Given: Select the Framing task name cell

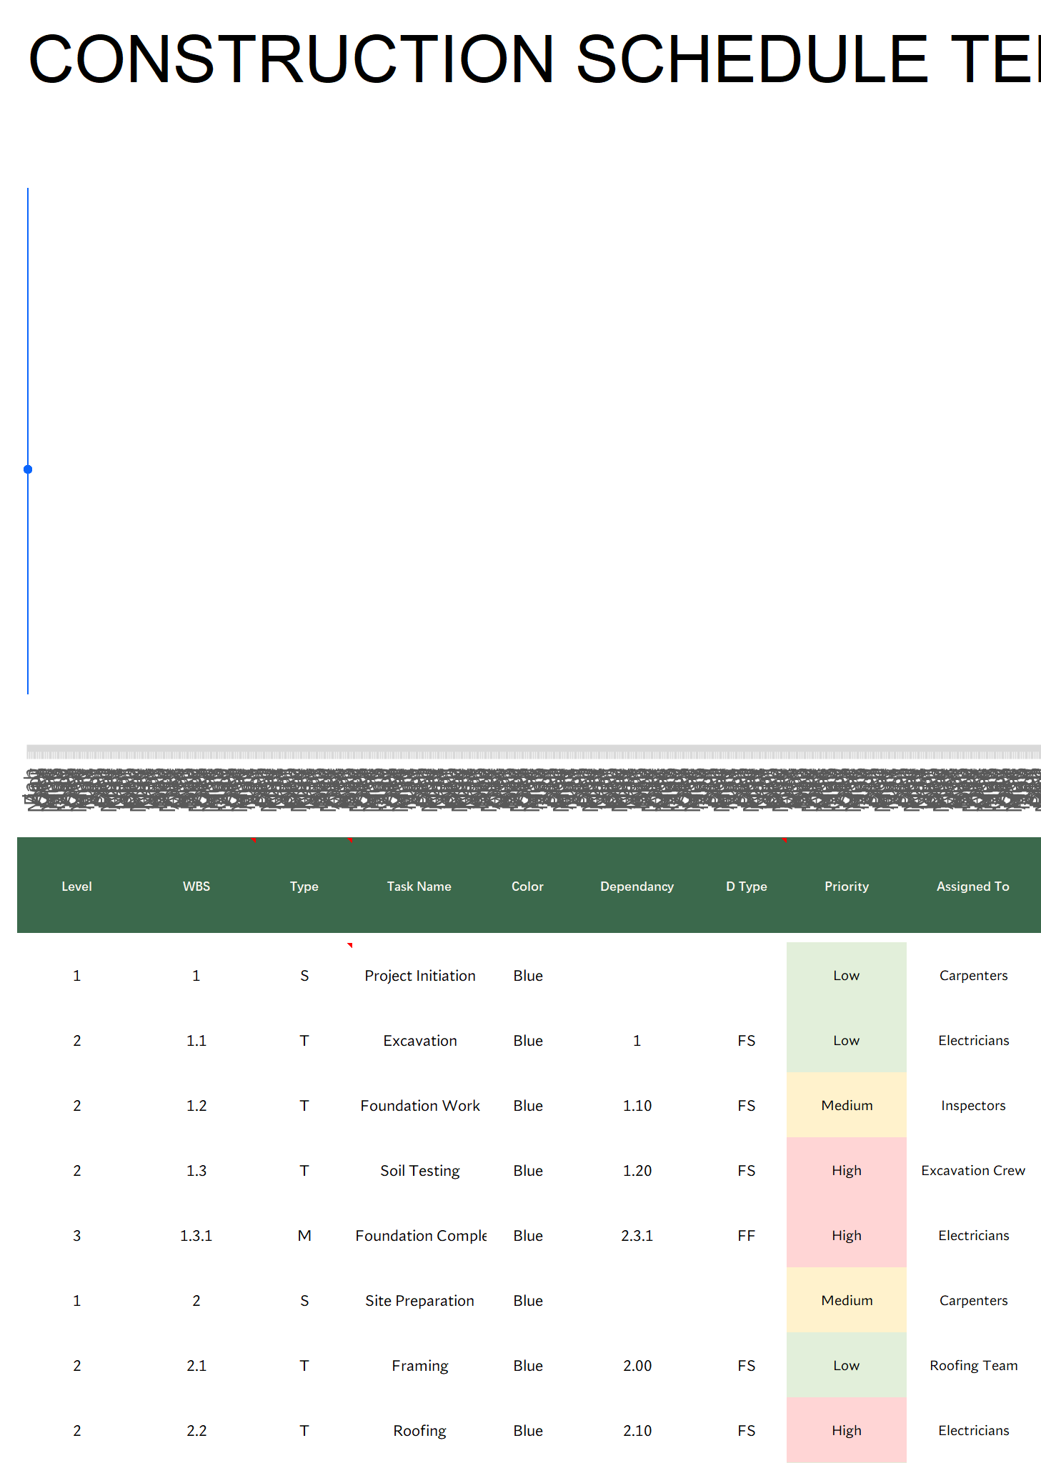Looking at the screenshot, I should (x=420, y=1365).
